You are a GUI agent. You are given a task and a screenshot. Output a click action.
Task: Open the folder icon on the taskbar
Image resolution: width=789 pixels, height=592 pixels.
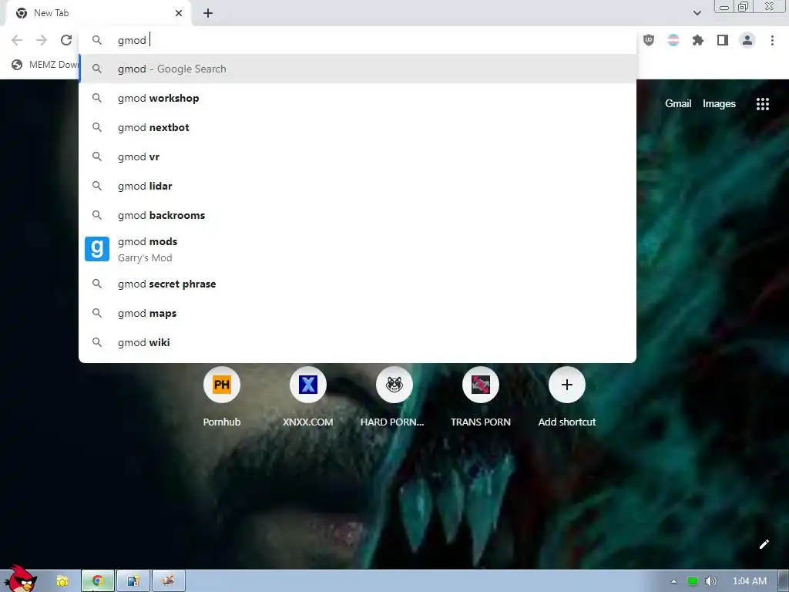click(x=62, y=581)
